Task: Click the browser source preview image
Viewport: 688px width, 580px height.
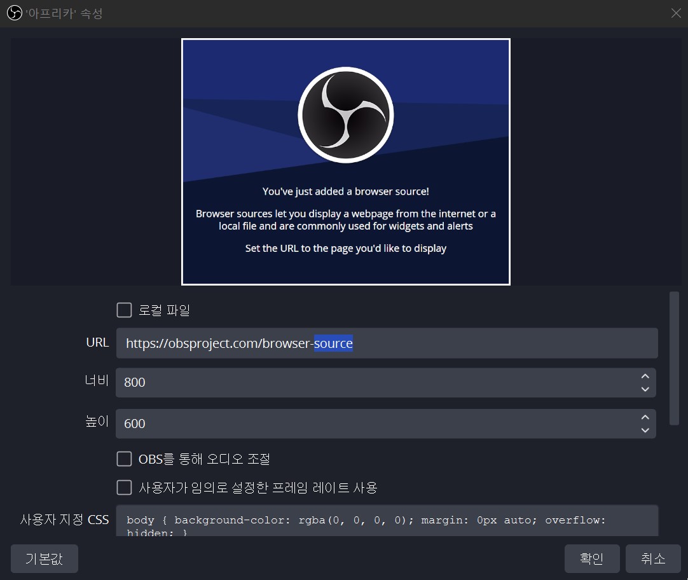Action: click(346, 162)
